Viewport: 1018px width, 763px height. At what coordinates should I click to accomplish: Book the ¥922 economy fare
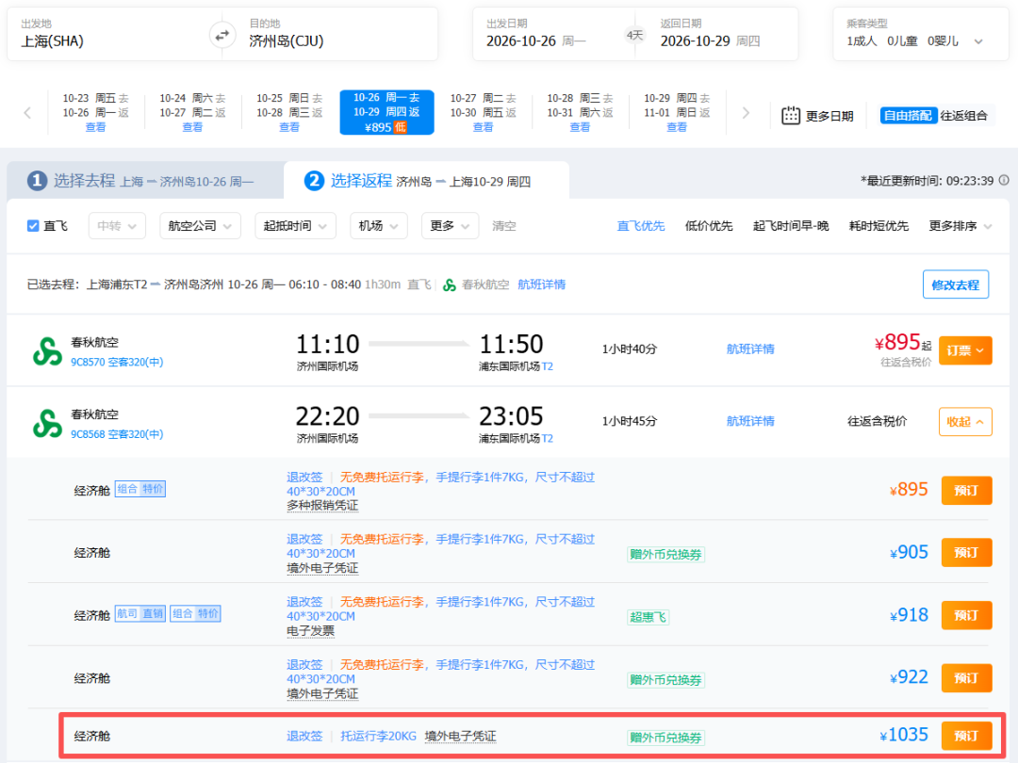[x=967, y=678]
